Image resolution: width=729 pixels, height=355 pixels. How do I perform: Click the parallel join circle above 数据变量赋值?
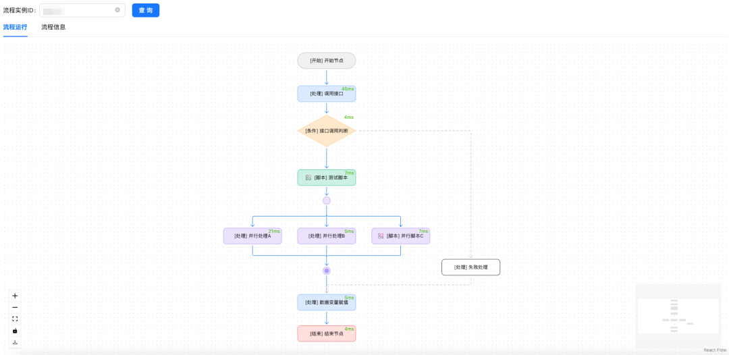coord(327,271)
